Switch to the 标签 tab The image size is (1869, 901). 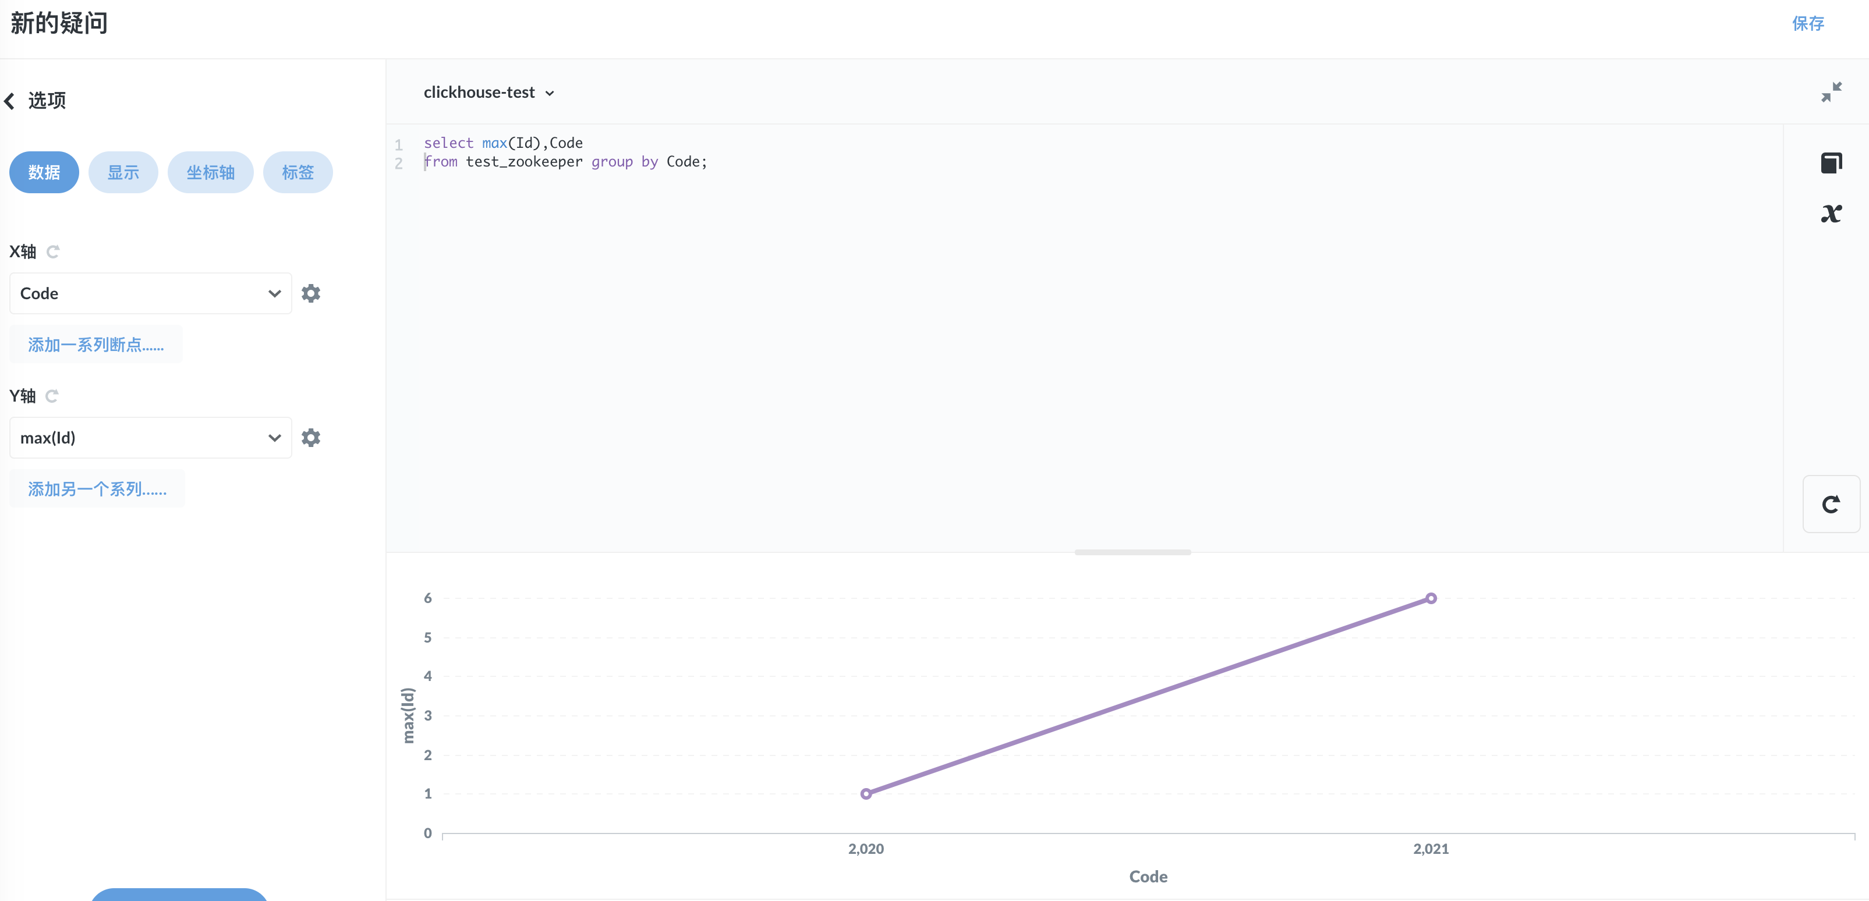(x=298, y=173)
